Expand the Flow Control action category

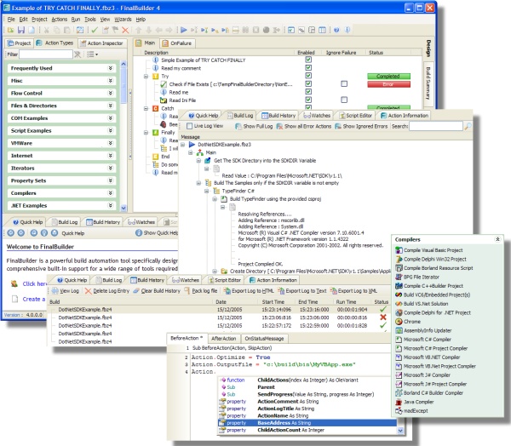coord(111,93)
